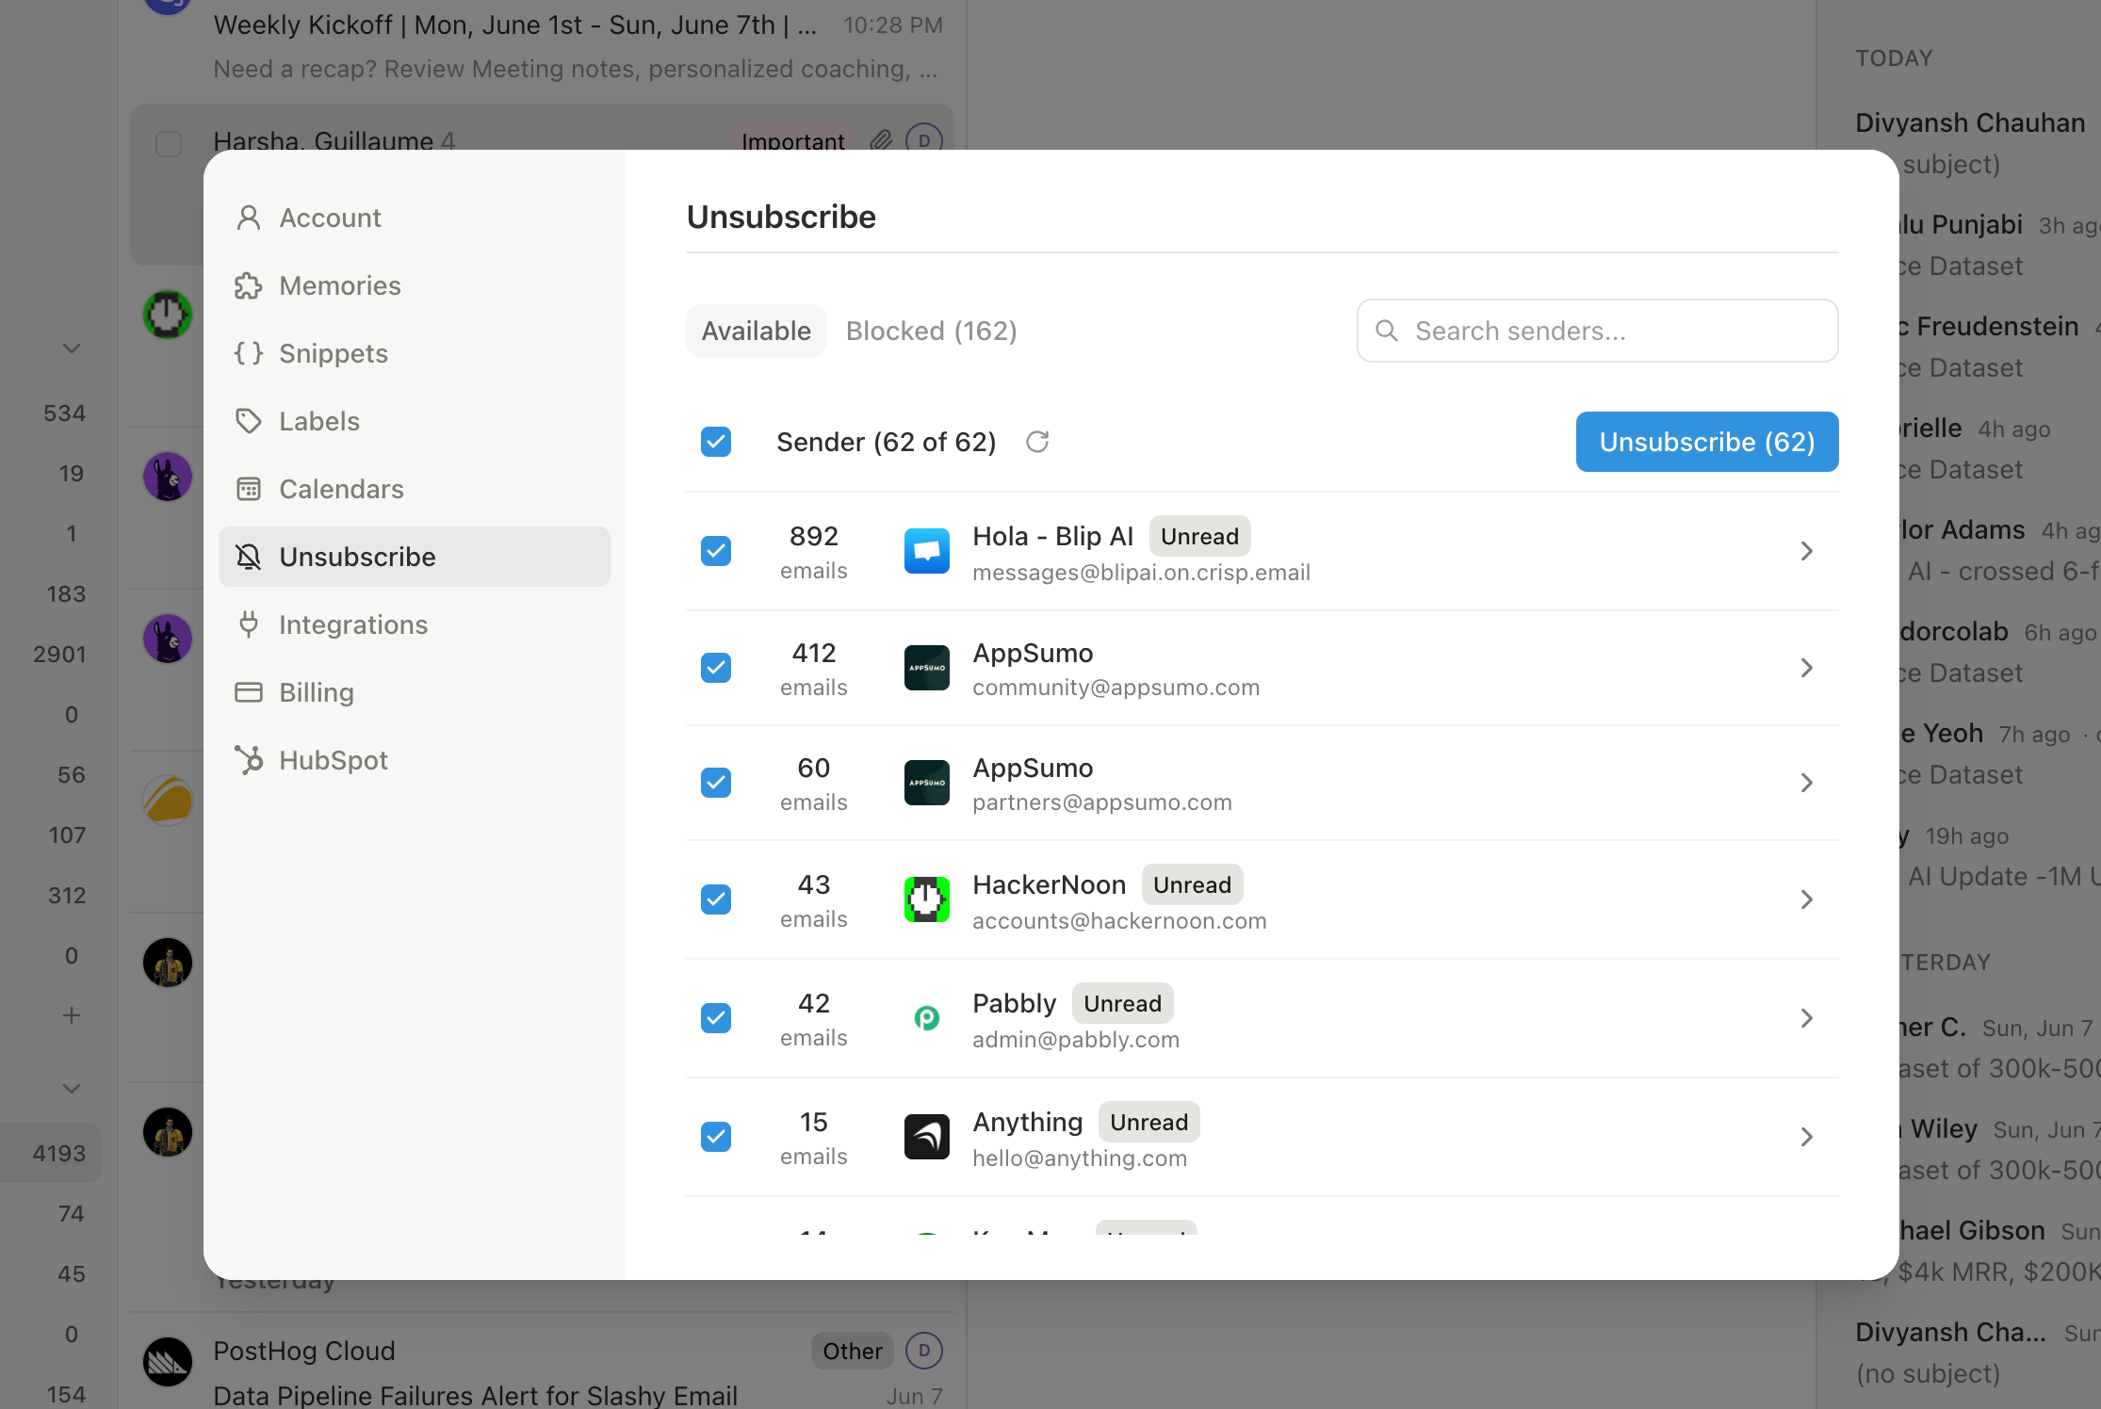Switch to the Available tab
This screenshot has height=1409, width=2101.
pos(757,331)
